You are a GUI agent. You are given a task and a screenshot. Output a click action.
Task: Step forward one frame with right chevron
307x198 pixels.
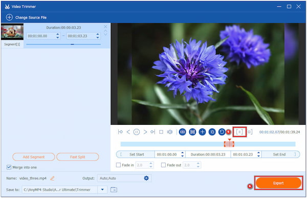tap(145, 132)
